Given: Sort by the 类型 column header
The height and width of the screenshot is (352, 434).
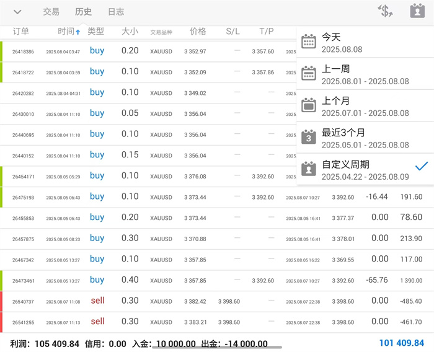Looking at the screenshot, I should point(95,31).
